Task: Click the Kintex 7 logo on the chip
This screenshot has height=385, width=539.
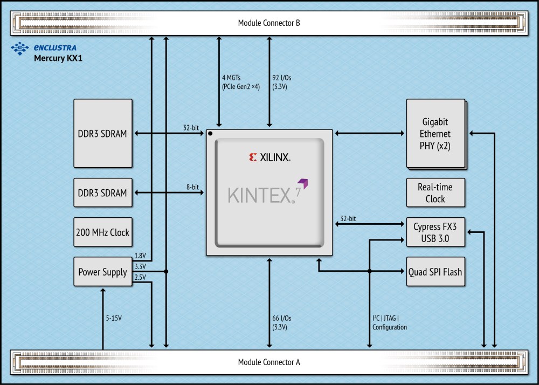Action: point(268,192)
